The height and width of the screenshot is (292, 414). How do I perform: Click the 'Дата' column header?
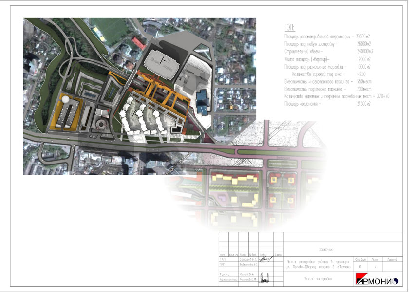pyautogui.click(x=278, y=255)
